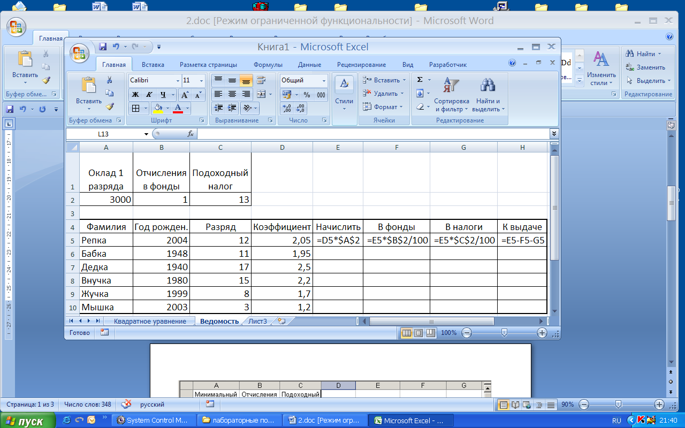Increase indent in Выравнивание group
The height and width of the screenshot is (428, 685).
tap(232, 108)
